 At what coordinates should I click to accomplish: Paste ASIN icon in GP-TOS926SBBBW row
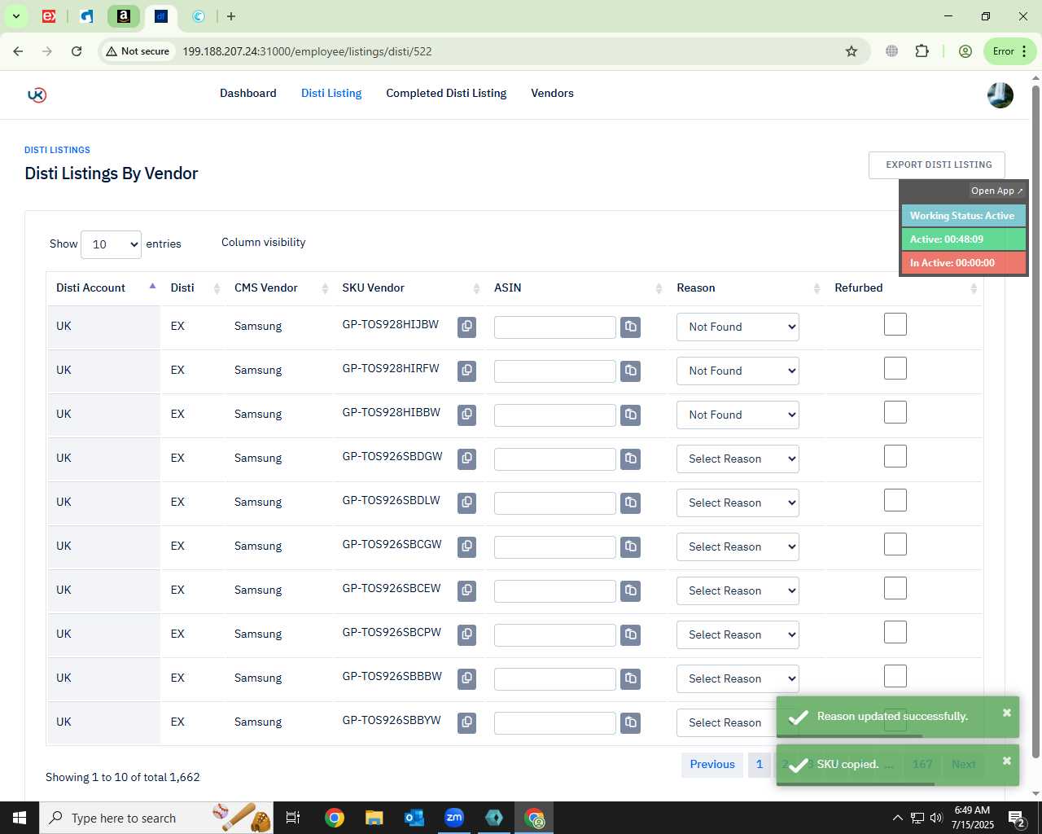pyautogui.click(x=630, y=678)
